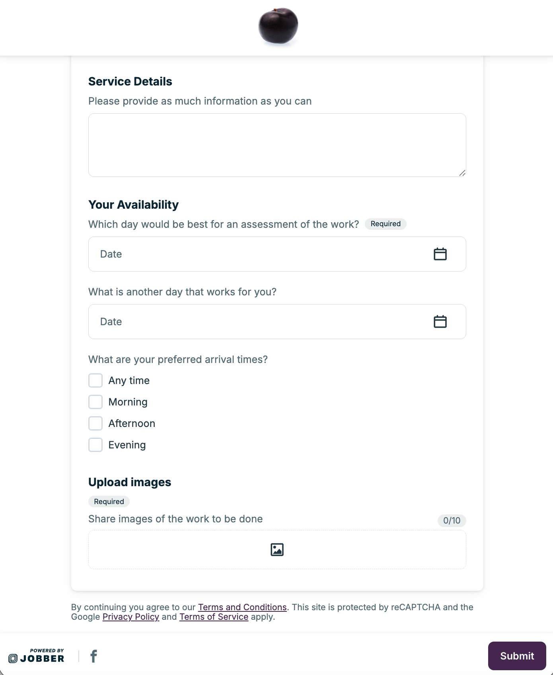The height and width of the screenshot is (675, 553).
Task: Check the Any time checkbox
Action: (x=95, y=380)
